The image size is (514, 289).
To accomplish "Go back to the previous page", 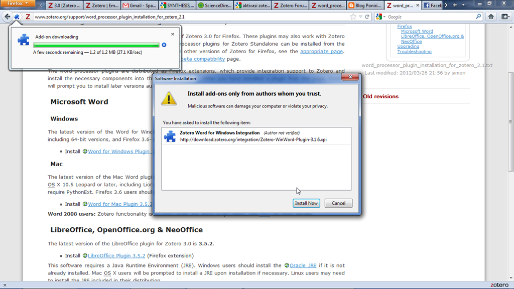I will coord(7,17).
